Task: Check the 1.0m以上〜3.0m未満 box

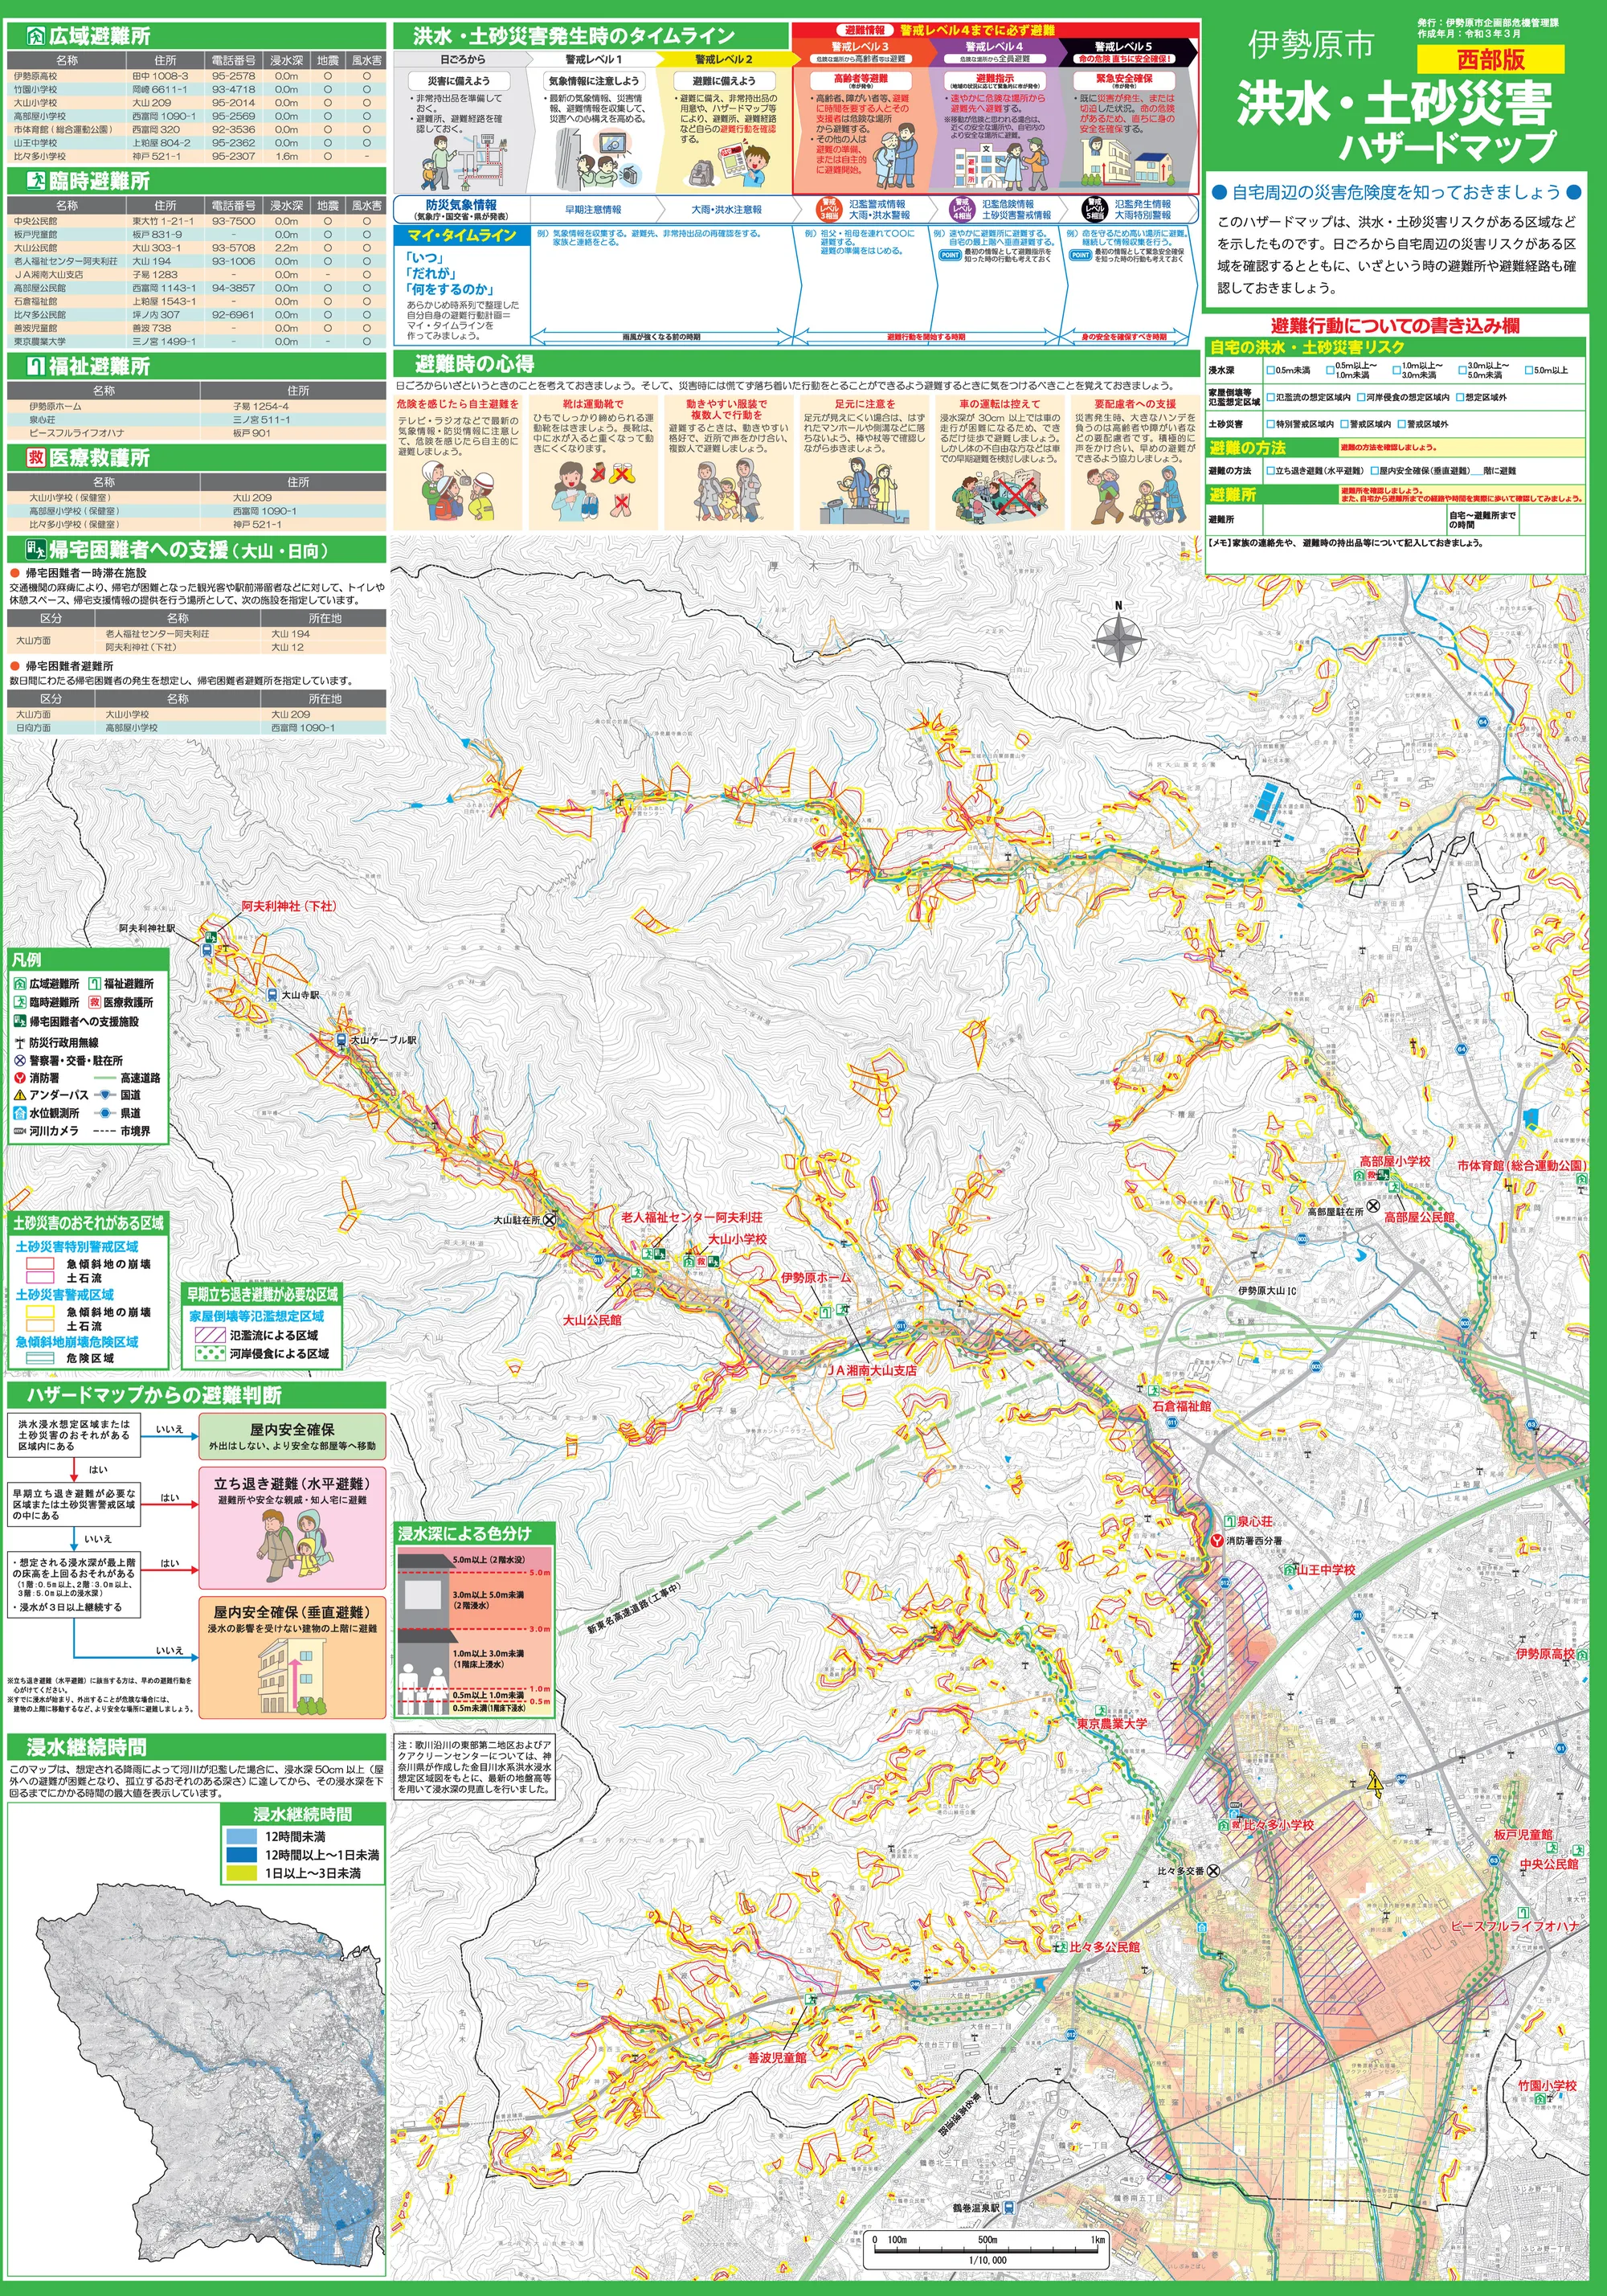Action: click(1397, 370)
